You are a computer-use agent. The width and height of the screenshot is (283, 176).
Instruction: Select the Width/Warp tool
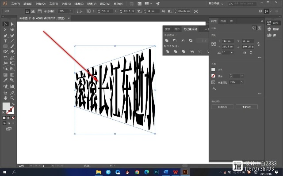(5, 63)
